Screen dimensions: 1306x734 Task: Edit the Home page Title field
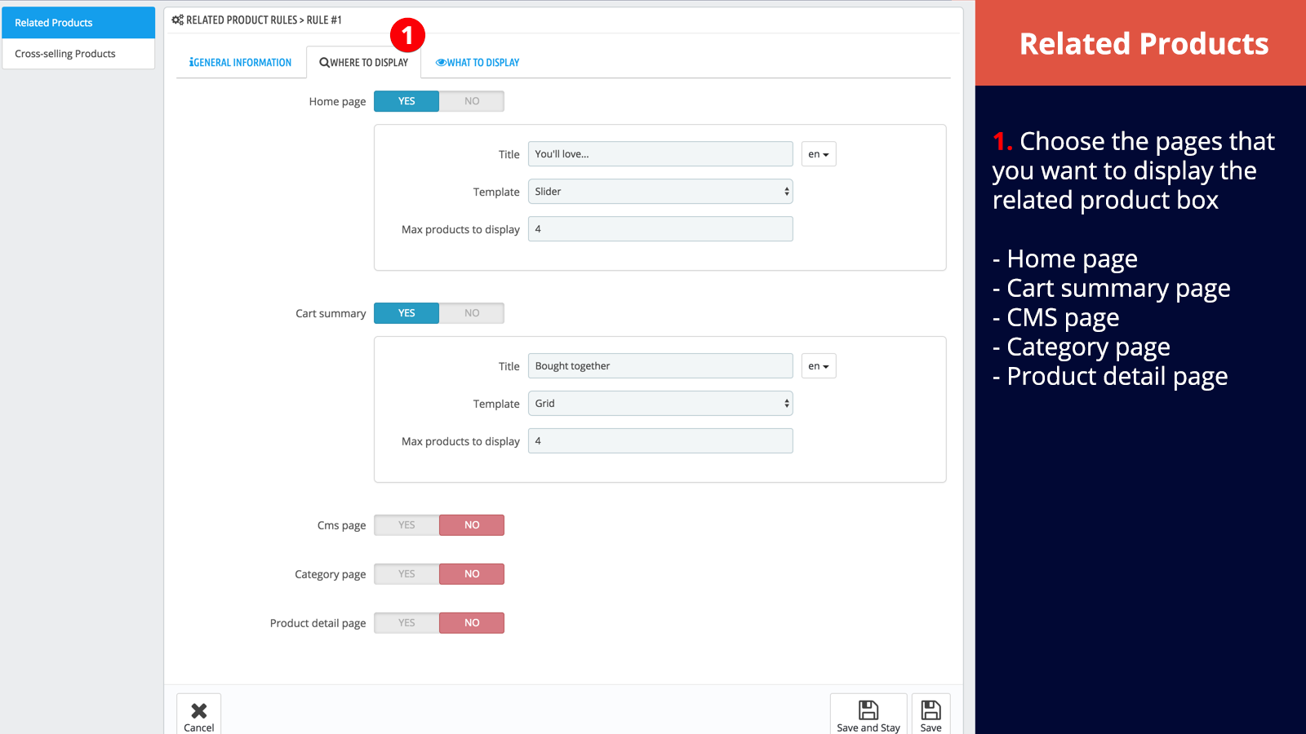pyautogui.click(x=660, y=154)
